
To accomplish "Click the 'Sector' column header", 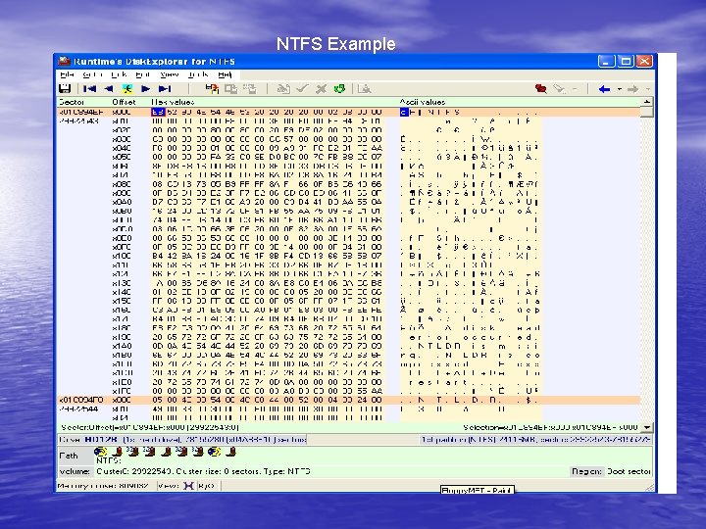I will pos(72,102).
